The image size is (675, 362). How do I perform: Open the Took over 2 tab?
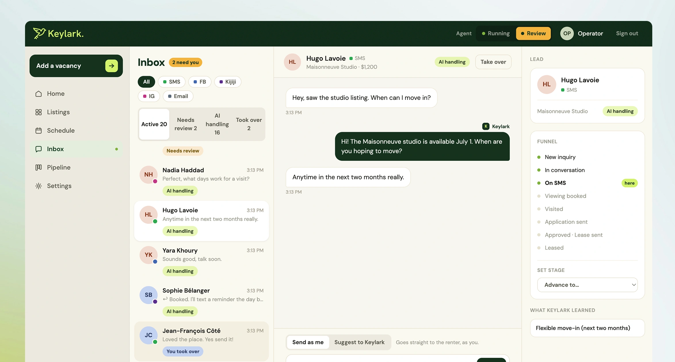coord(249,124)
